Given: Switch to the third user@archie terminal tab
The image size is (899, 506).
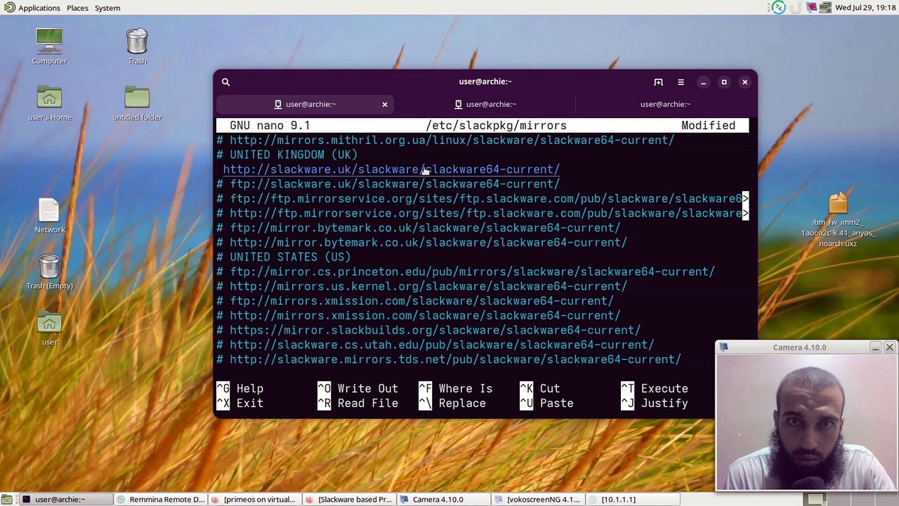Looking at the screenshot, I should pyautogui.click(x=664, y=104).
